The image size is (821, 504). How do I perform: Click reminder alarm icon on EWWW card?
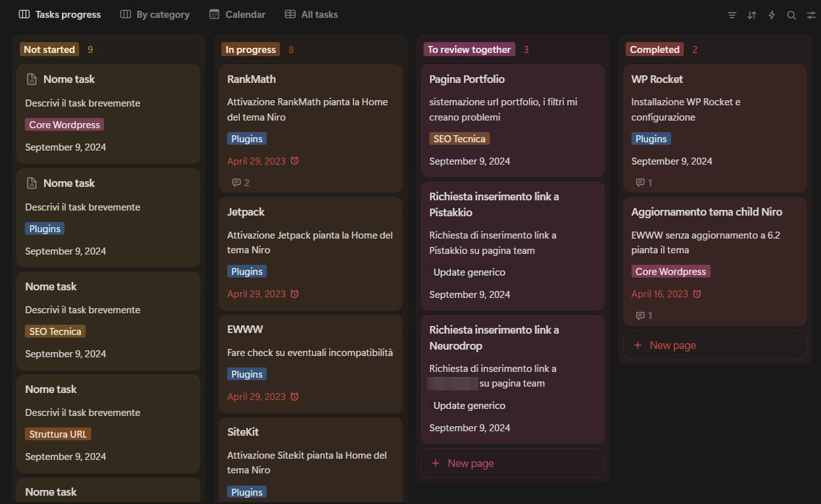[x=294, y=397]
